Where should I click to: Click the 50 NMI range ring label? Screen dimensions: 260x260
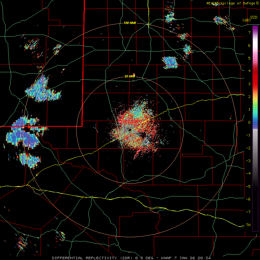tap(130, 76)
